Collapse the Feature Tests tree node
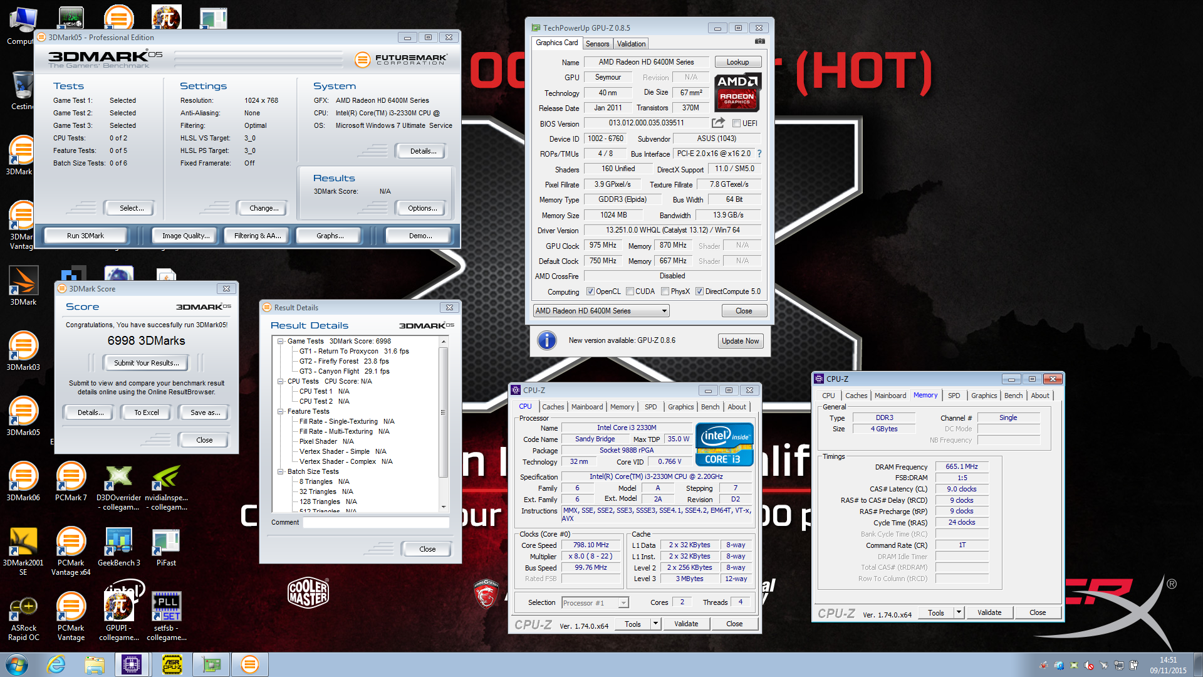 pyautogui.click(x=280, y=412)
